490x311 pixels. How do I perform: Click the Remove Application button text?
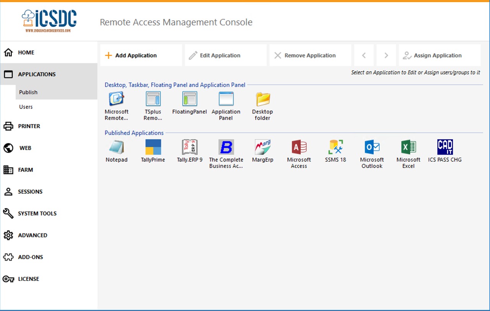[x=310, y=55]
